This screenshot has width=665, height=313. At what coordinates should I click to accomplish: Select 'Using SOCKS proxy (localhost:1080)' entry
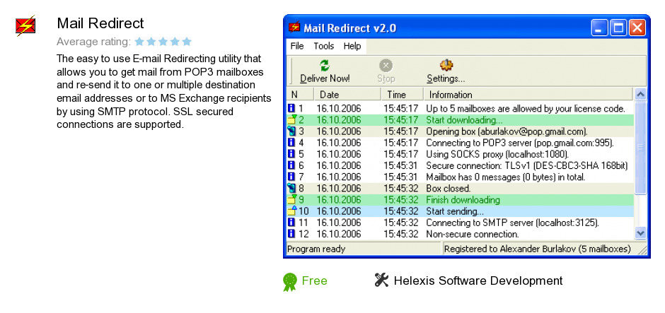pyautogui.click(x=460, y=154)
